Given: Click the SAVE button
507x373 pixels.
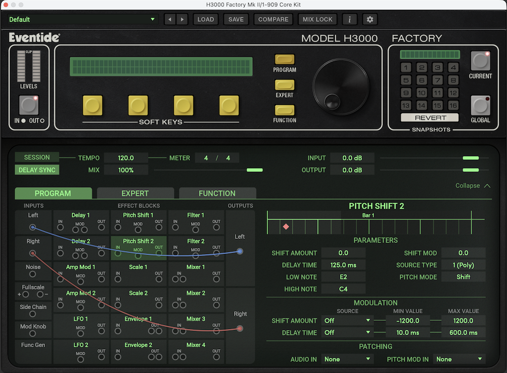Looking at the screenshot, I should (x=236, y=19).
